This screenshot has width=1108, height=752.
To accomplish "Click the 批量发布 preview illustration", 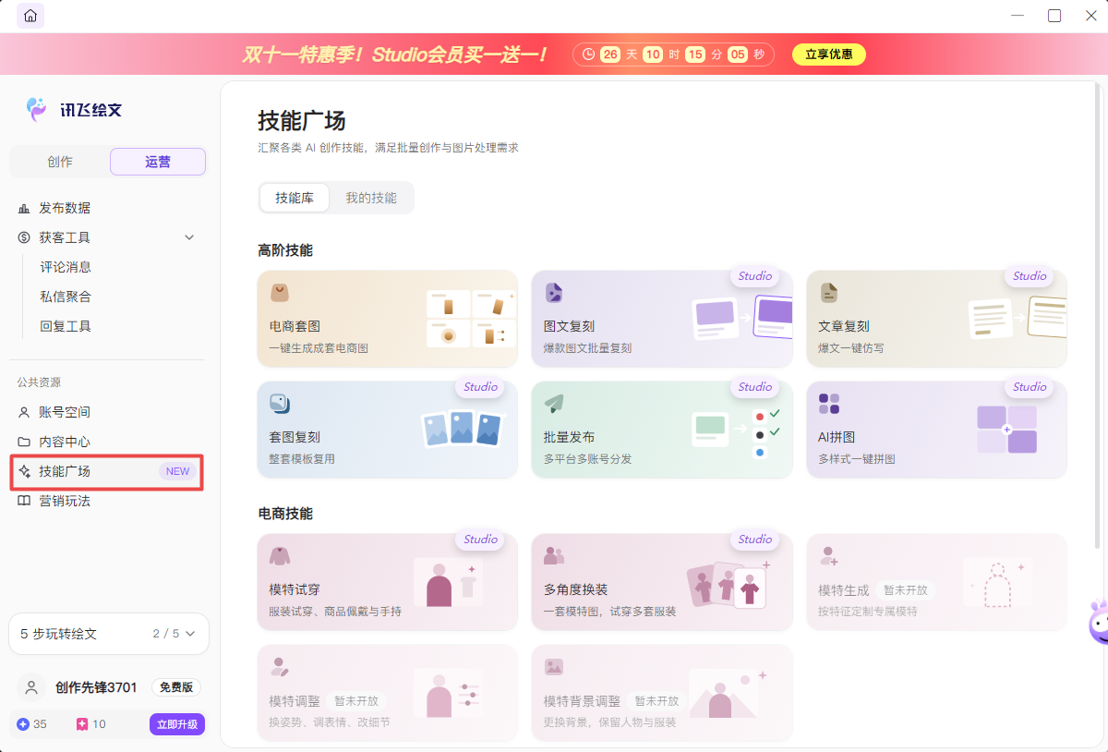I will click(737, 433).
